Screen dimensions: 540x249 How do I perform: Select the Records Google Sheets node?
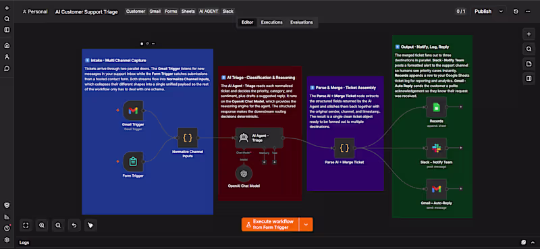pyautogui.click(x=436, y=107)
